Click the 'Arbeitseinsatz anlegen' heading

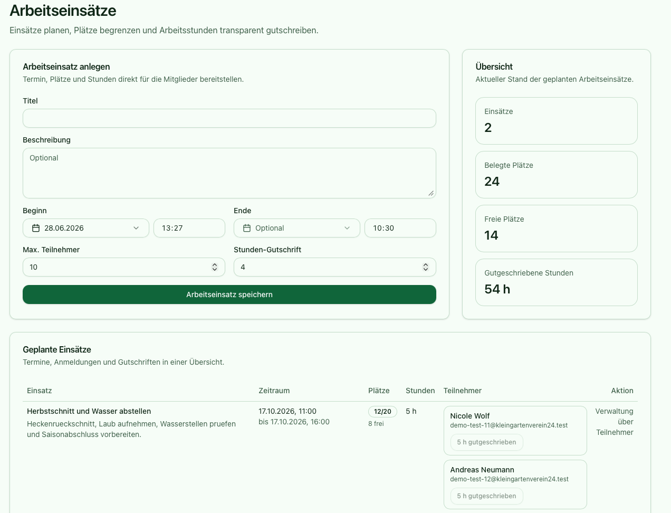coord(66,66)
